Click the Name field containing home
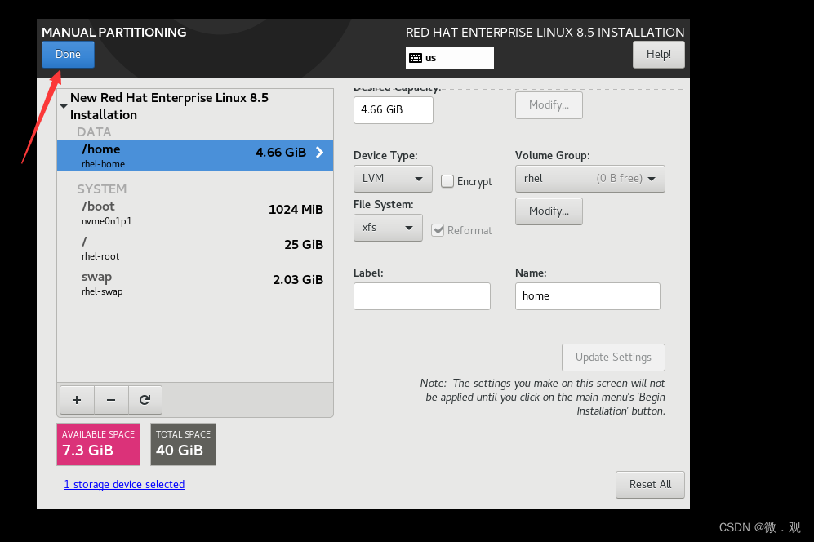The width and height of the screenshot is (814, 542). tap(588, 296)
